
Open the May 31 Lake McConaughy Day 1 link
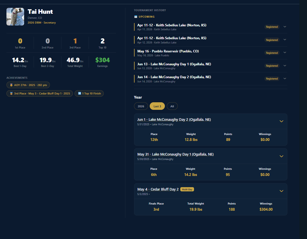176,154
